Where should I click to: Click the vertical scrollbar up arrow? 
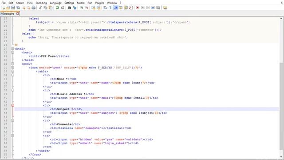click(x=281, y=19)
